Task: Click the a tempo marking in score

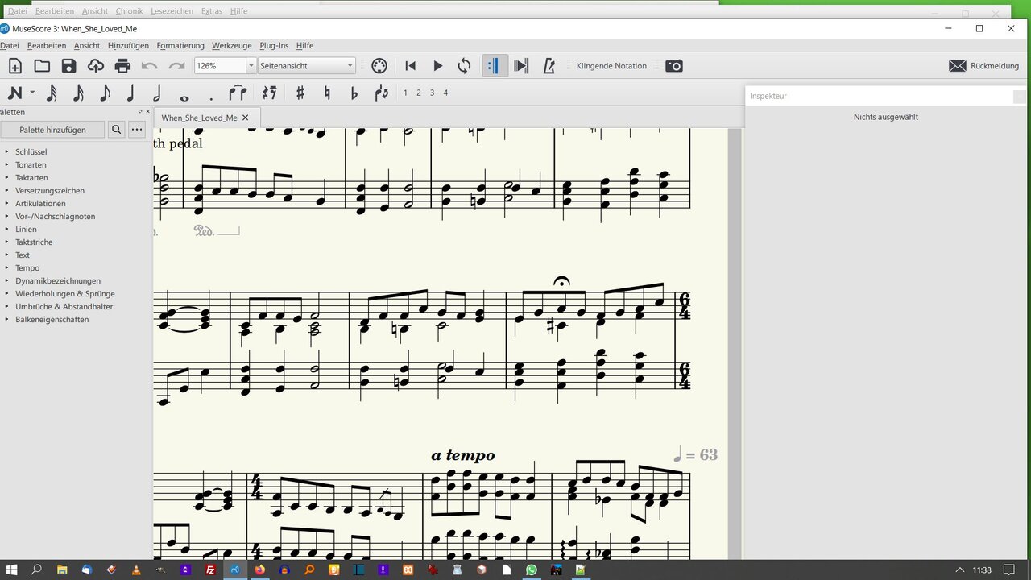Action: pyautogui.click(x=463, y=456)
